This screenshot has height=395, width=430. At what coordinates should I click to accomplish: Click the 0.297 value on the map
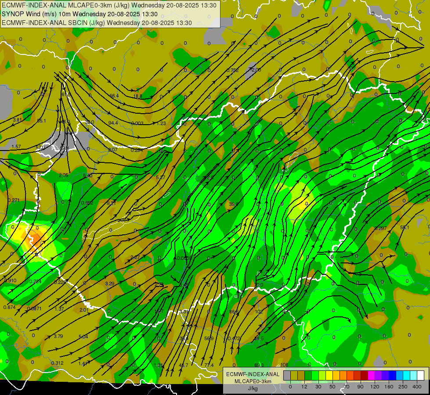(380, 228)
